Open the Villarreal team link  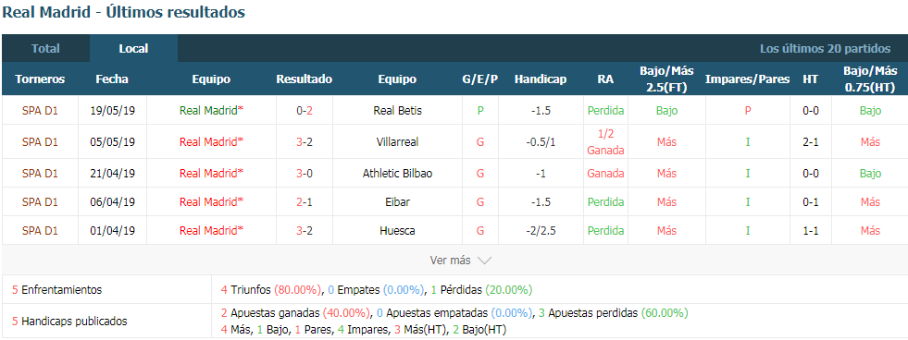point(397,141)
